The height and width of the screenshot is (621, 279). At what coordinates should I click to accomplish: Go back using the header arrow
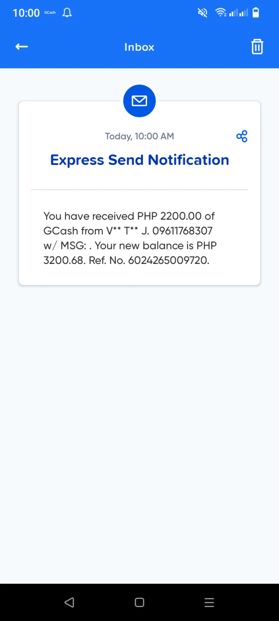point(21,47)
